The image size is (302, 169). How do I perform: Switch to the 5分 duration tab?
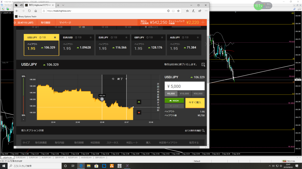(x=128, y=27)
